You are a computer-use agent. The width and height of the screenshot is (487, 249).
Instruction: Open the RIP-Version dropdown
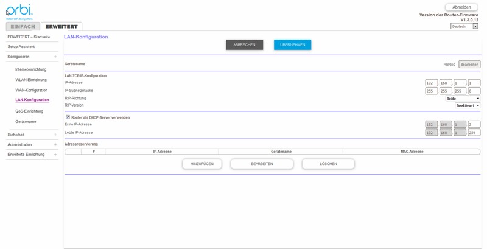pyautogui.click(x=468, y=105)
